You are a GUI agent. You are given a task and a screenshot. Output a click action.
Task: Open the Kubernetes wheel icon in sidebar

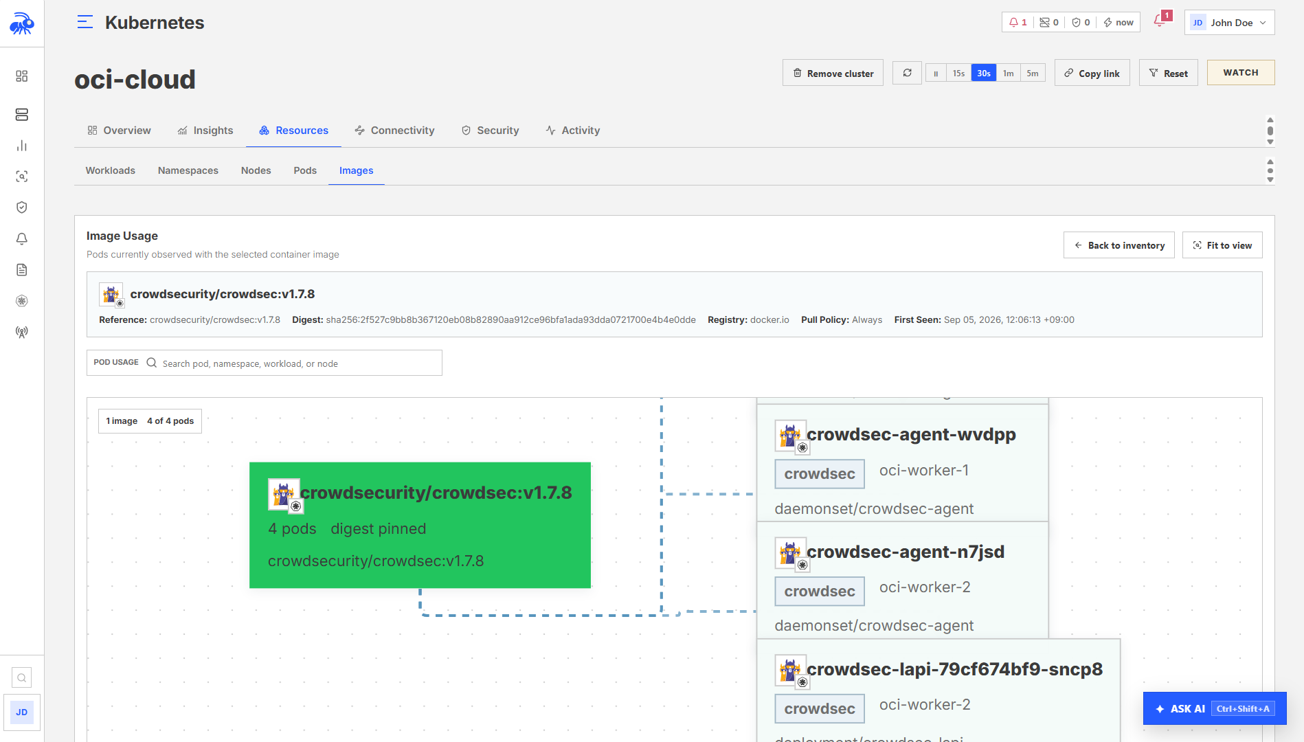(x=22, y=301)
